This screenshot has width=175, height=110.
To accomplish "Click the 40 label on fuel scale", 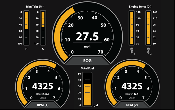I will pos(79,80).
